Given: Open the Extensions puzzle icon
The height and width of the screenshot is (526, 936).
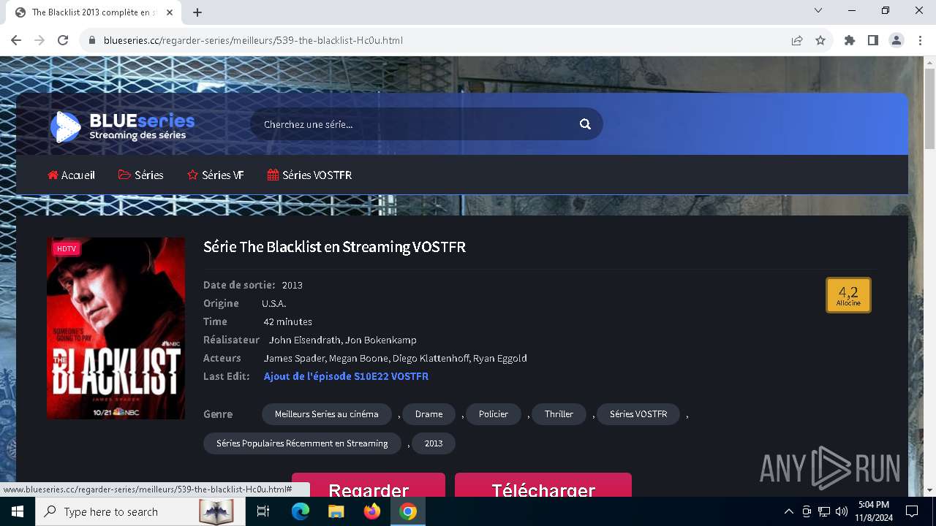Looking at the screenshot, I should pyautogui.click(x=850, y=40).
